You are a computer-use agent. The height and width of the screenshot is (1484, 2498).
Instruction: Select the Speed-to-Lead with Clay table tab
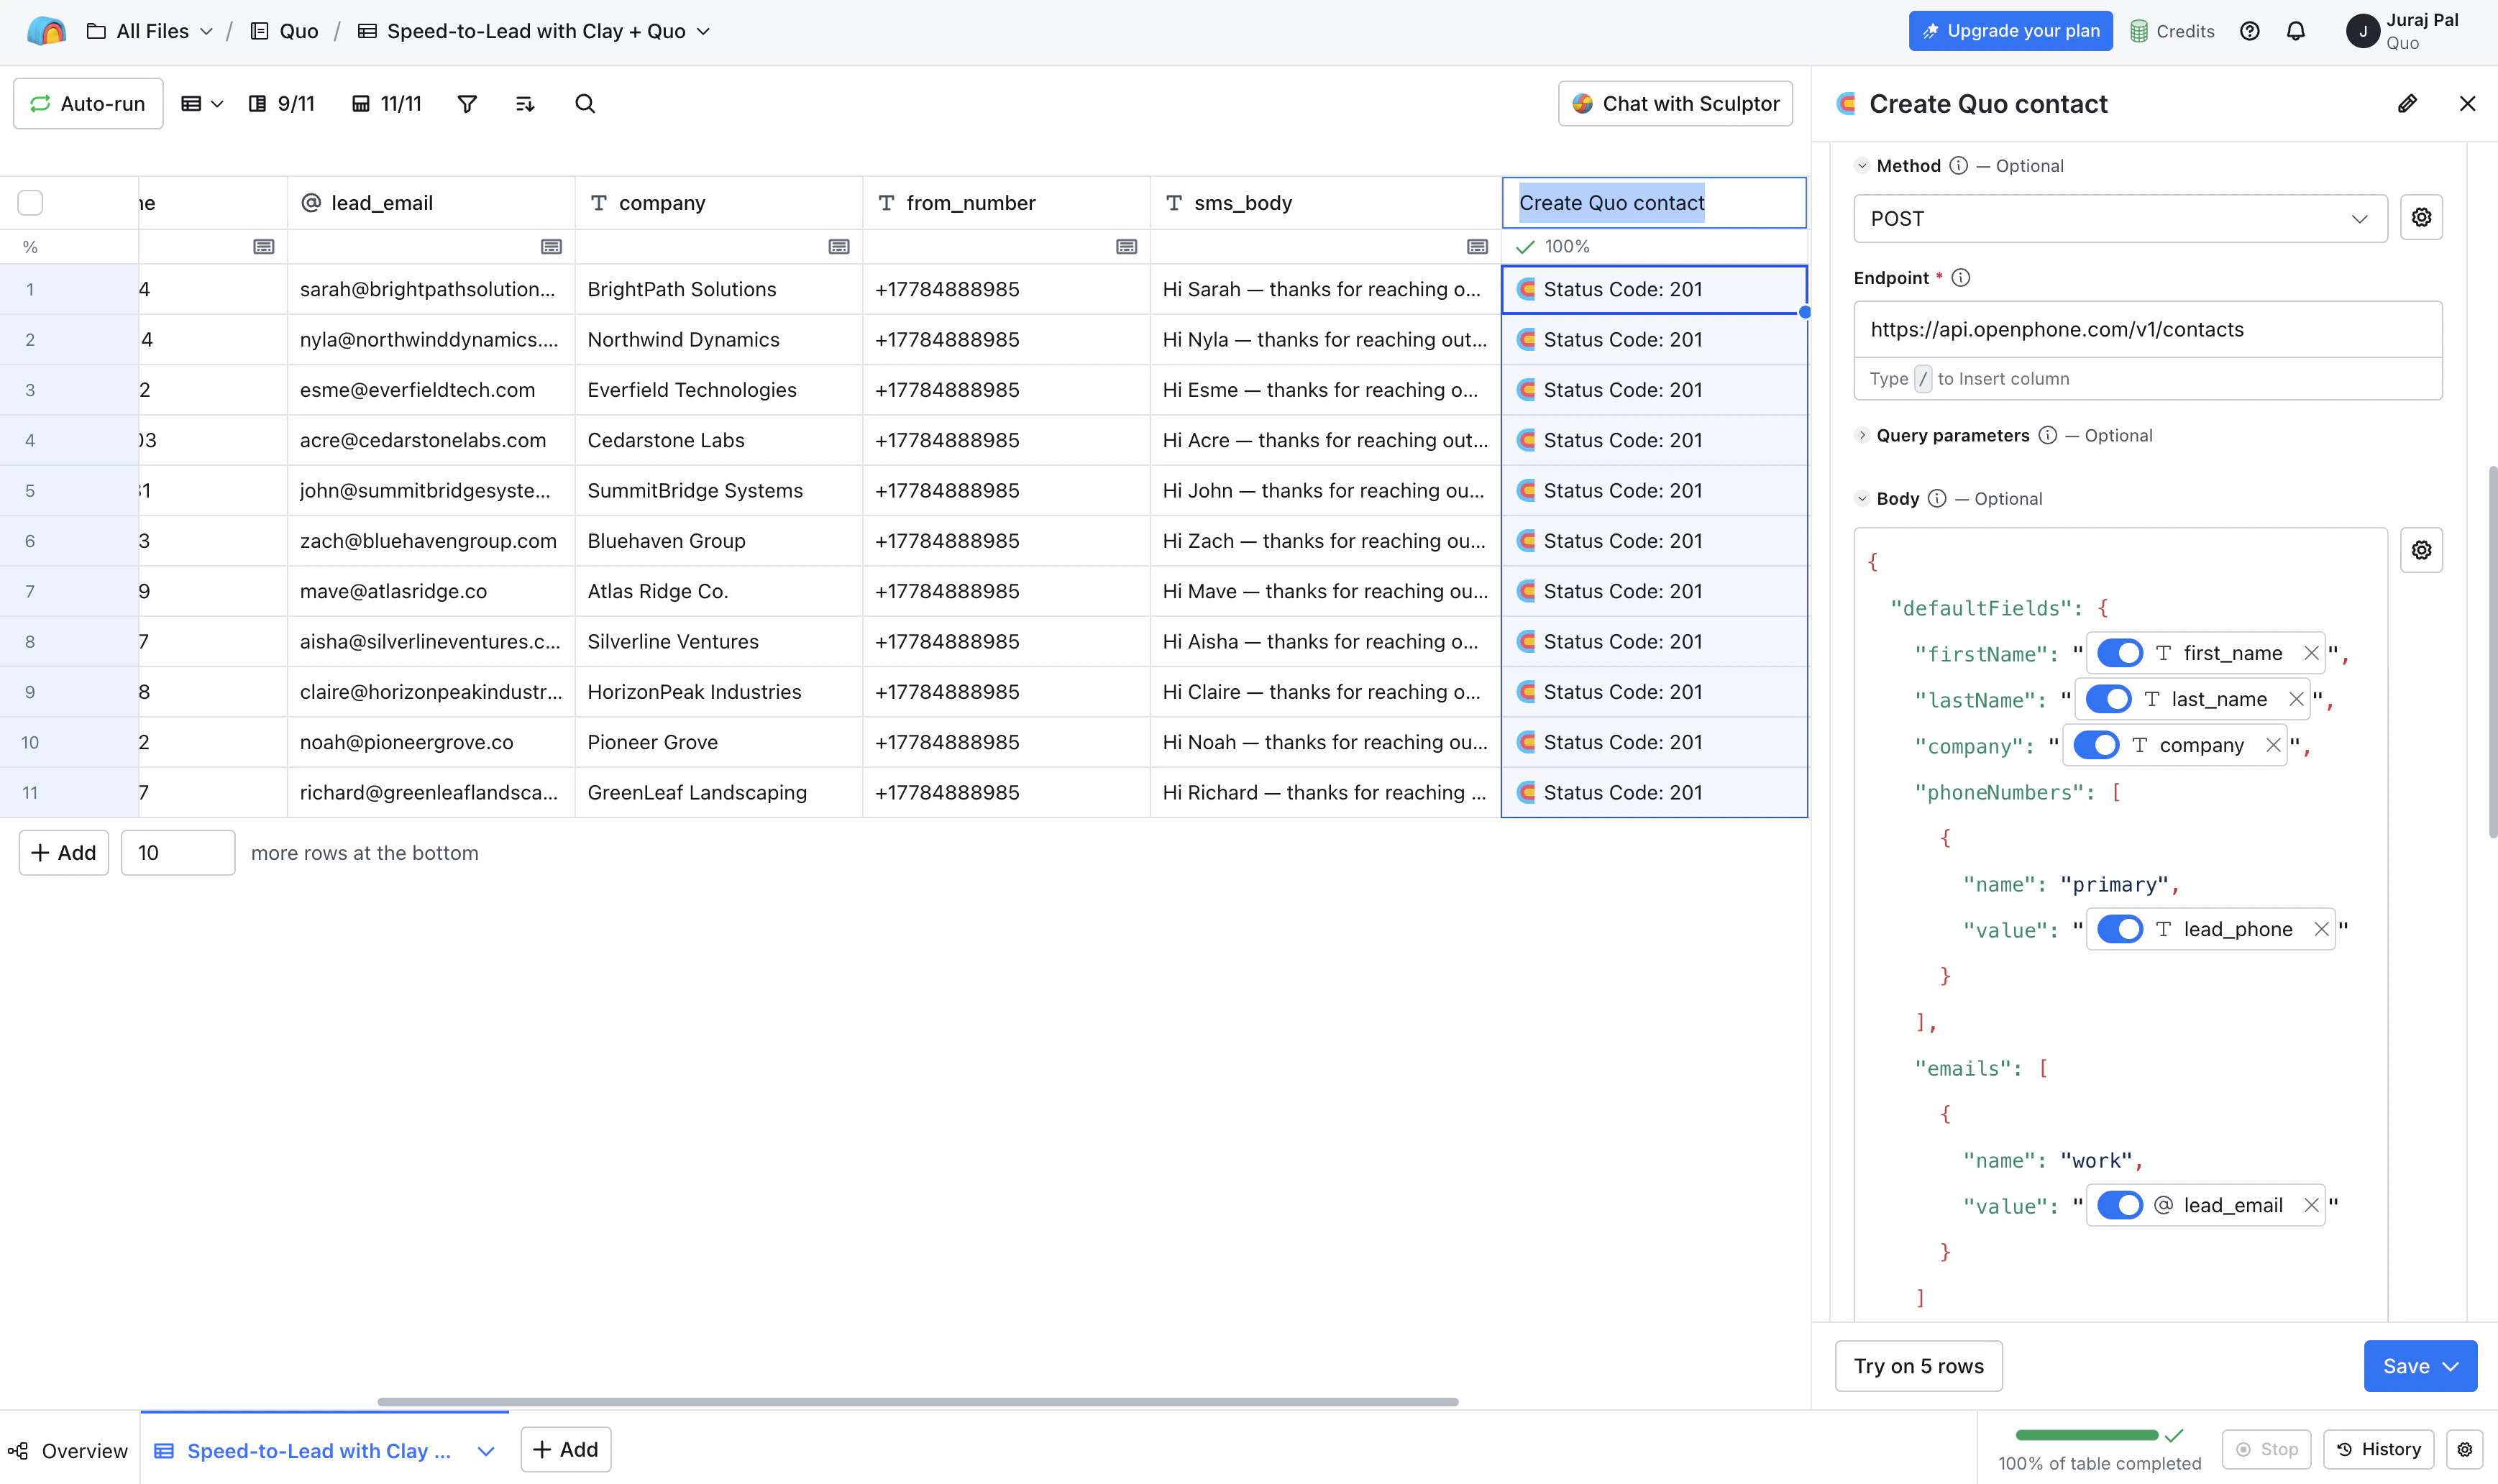click(318, 1450)
